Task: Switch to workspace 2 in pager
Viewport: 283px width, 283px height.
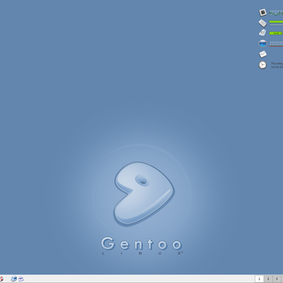Action: click(x=268, y=279)
